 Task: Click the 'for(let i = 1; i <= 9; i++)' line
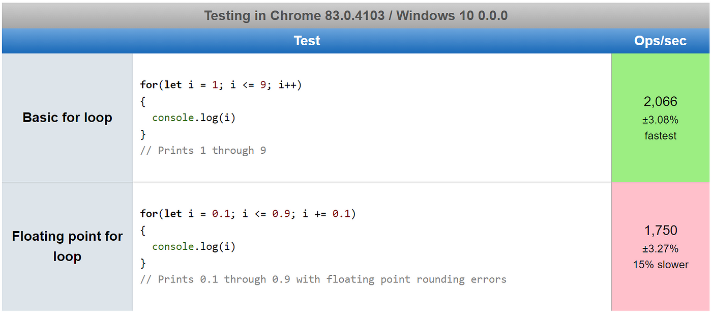pos(221,85)
